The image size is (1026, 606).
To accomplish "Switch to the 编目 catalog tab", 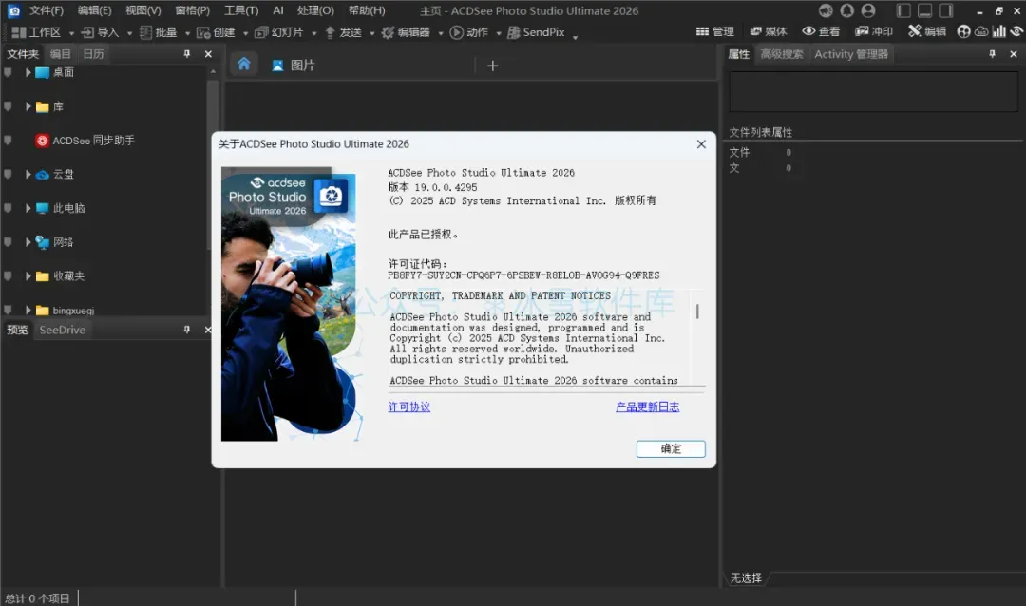I will [x=60, y=54].
